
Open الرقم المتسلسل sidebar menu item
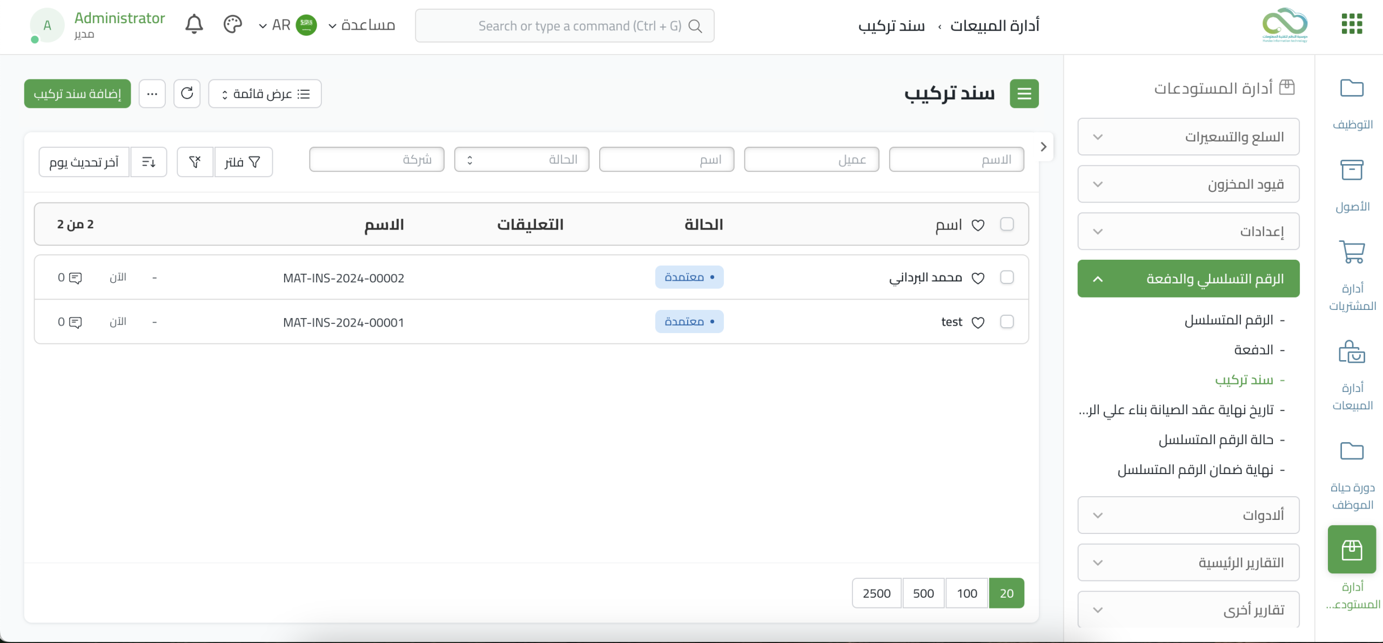tap(1228, 320)
